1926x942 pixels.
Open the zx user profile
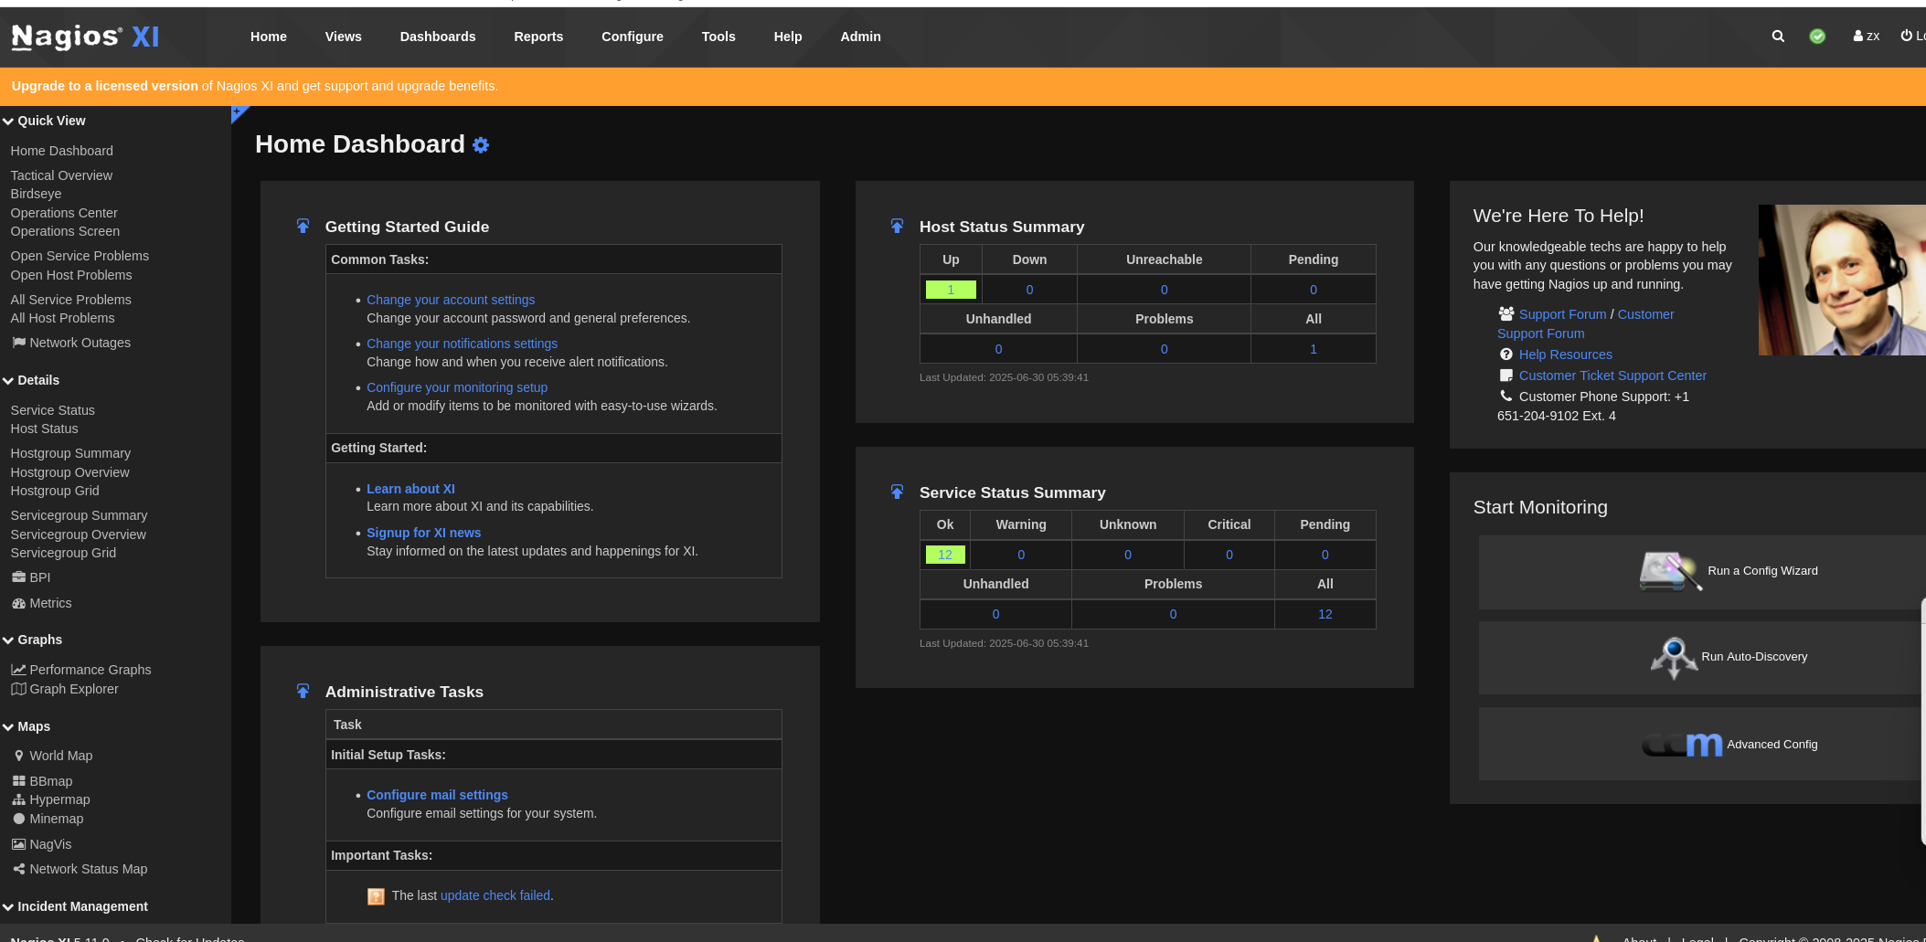[x=1866, y=37]
